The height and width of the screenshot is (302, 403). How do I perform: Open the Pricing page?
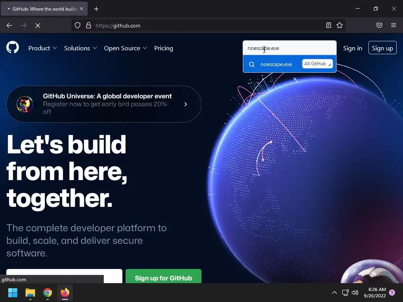click(x=163, y=48)
